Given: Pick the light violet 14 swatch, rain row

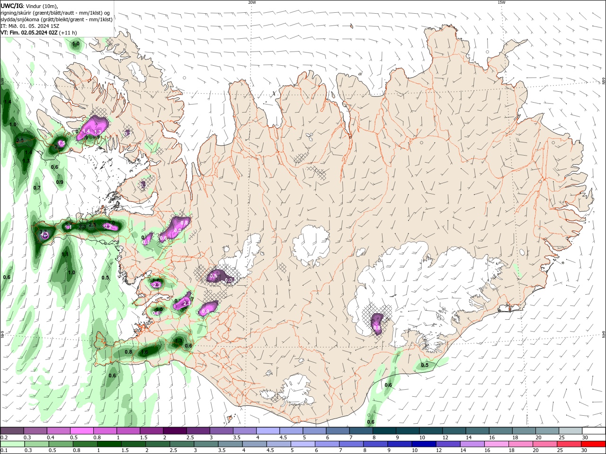Looking at the screenshot, I should click(472, 444).
